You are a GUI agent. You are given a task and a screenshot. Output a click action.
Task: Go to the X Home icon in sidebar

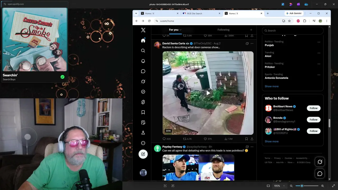tap(143, 40)
